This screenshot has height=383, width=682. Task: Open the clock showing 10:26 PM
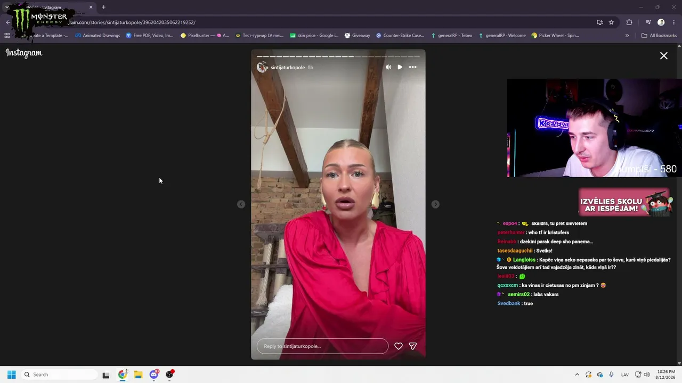point(666,374)
